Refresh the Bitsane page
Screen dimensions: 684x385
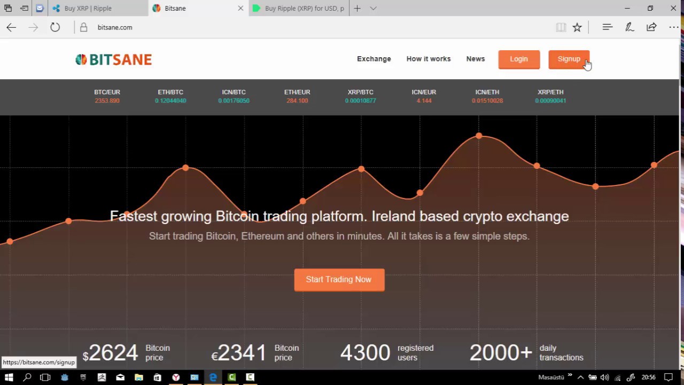pos(55,27)
